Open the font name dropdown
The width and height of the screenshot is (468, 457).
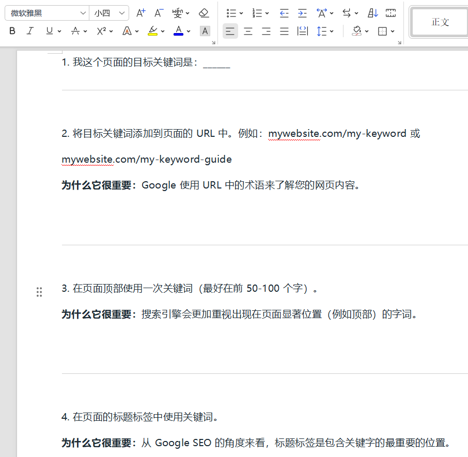point(83,13)
